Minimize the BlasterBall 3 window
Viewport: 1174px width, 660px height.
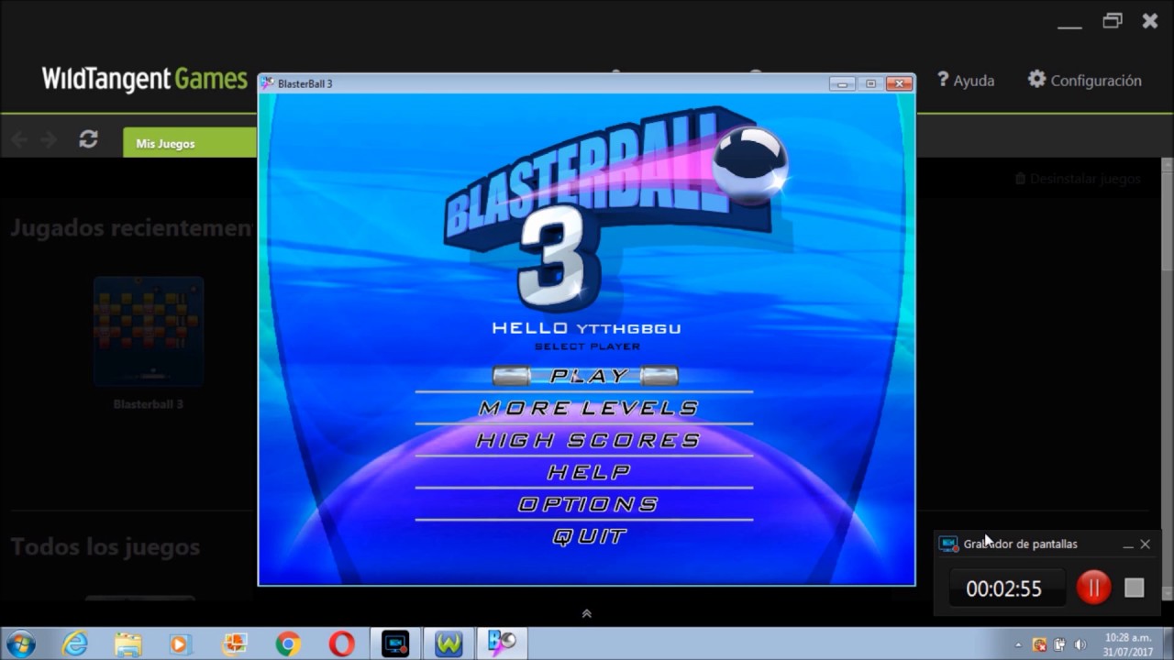(842, 83)
